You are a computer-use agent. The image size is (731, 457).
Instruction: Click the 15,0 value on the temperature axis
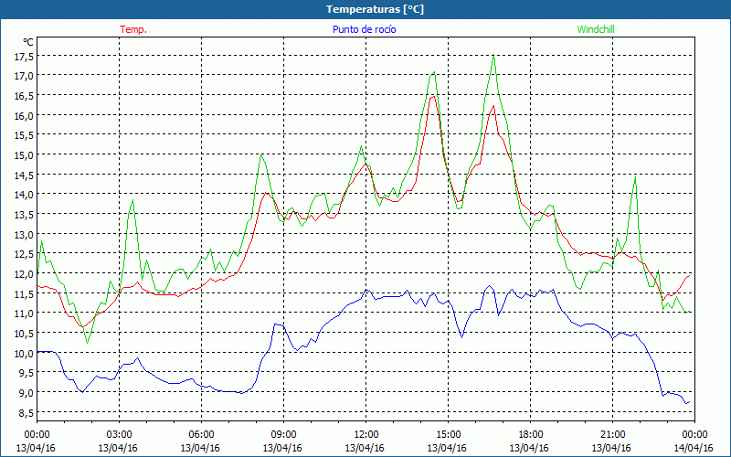(x=25, y=154)
